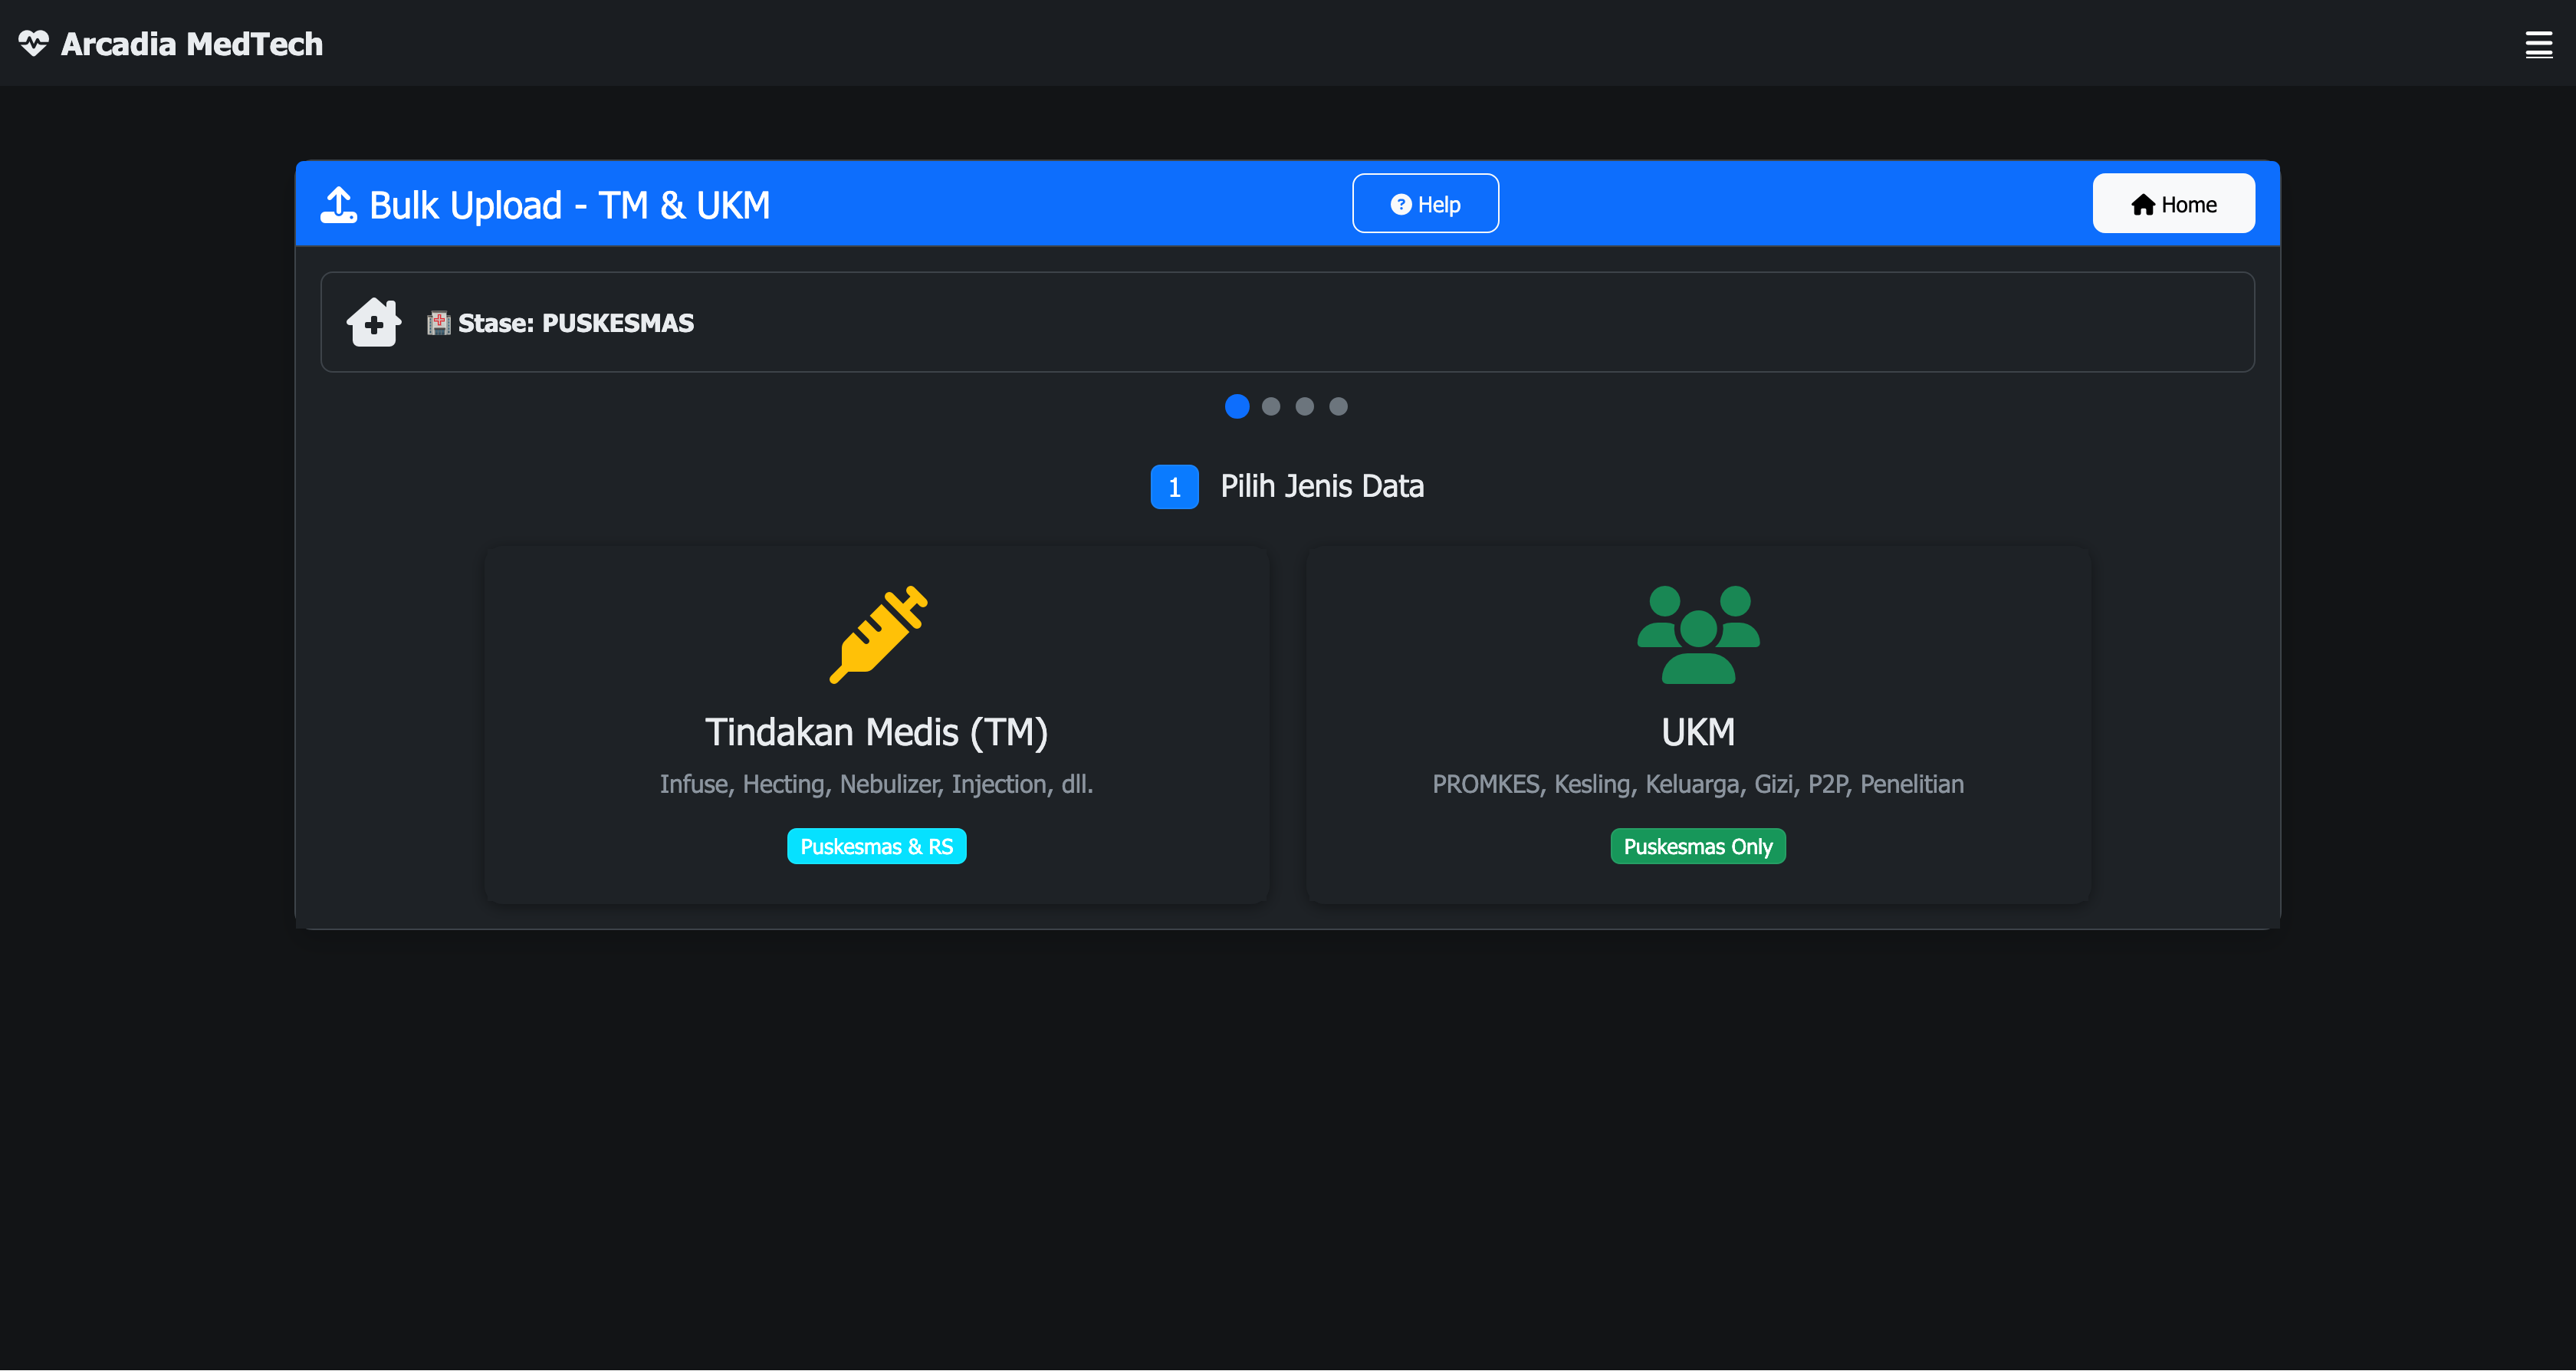The width and height of the screenshot is (2576, 1371).
Task: Open the Help dialog button
Action: pos(1425,204)
